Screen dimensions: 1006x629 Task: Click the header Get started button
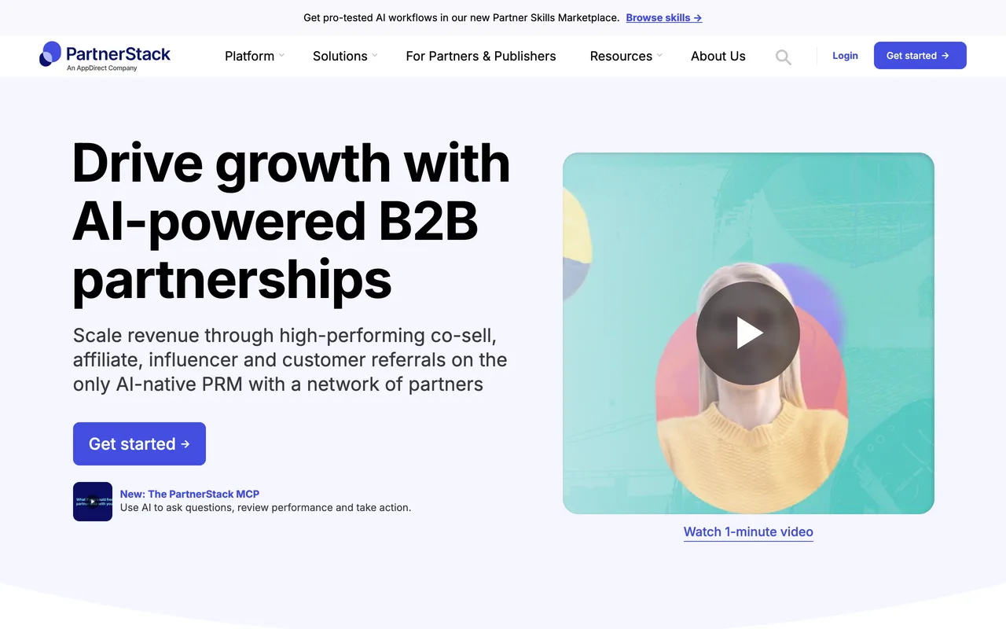[920, 56]
